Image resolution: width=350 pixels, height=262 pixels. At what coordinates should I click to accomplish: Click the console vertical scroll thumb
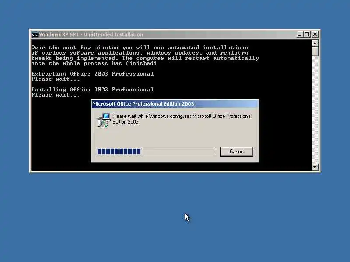(315, 52)
